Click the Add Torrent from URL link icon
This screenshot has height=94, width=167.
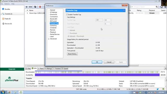(31, 7)
